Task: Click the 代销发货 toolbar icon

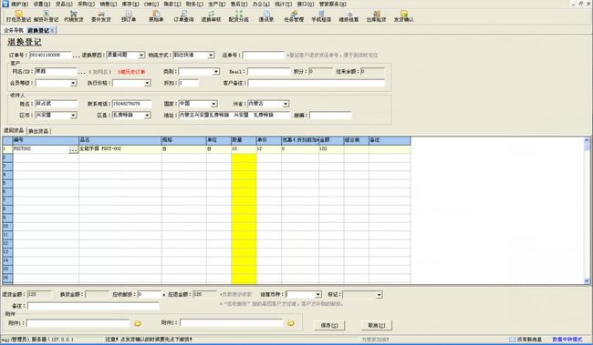Action: coord(73,16)
